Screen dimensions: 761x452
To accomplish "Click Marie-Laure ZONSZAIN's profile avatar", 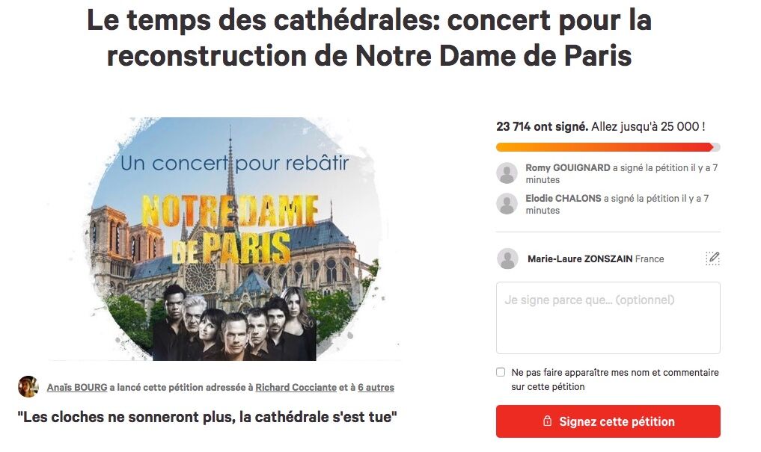I will point(507,258).
